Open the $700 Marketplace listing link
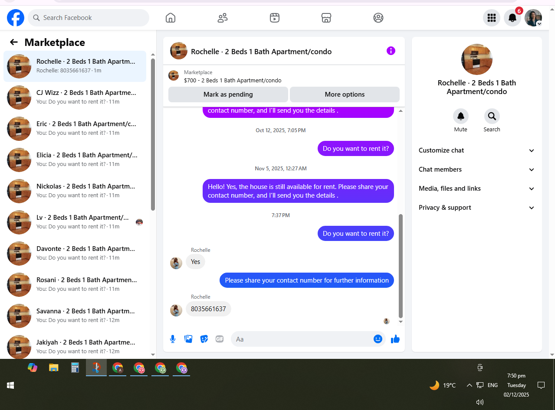This screenshot has width=555, height=410. click(x=233, y=80)
